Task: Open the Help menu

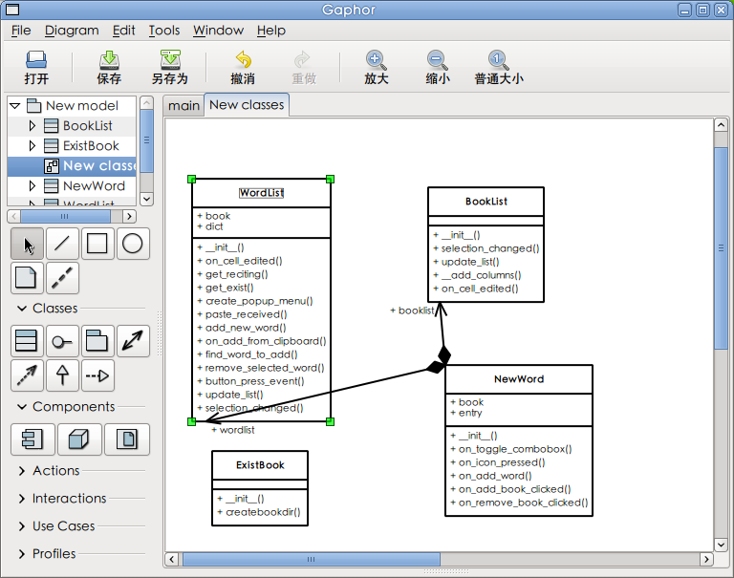Action: [271, 31]
